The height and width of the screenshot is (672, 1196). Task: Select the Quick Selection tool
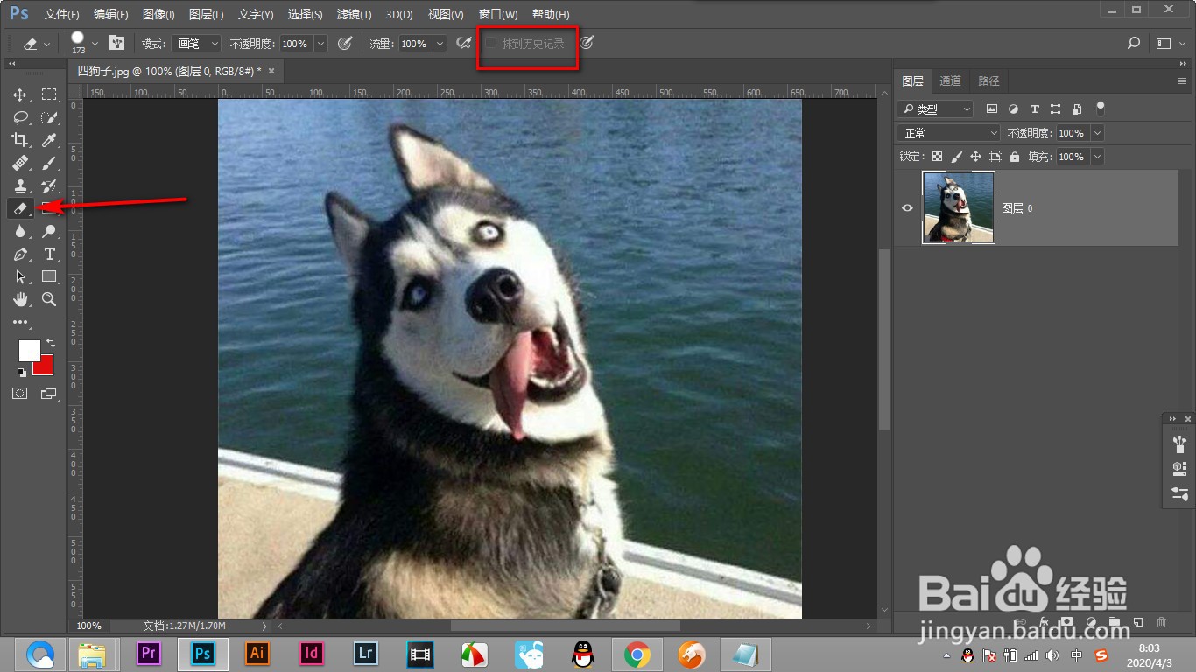click(49, 117)
